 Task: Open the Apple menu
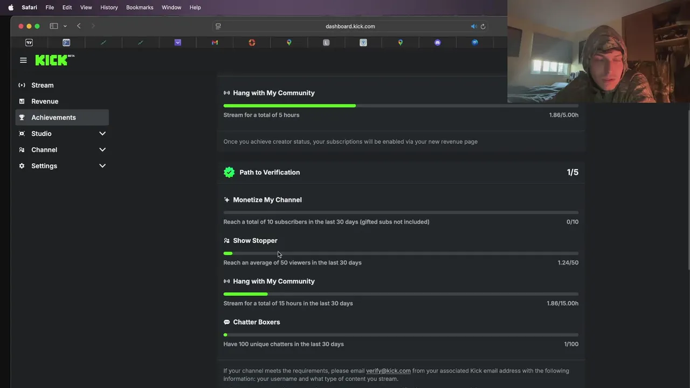click(11, 8)
